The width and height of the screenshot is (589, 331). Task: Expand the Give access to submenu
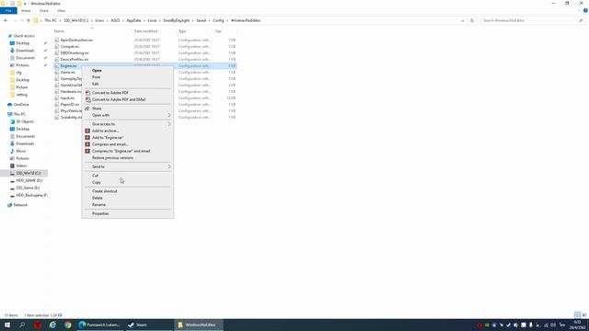point(169,124)
